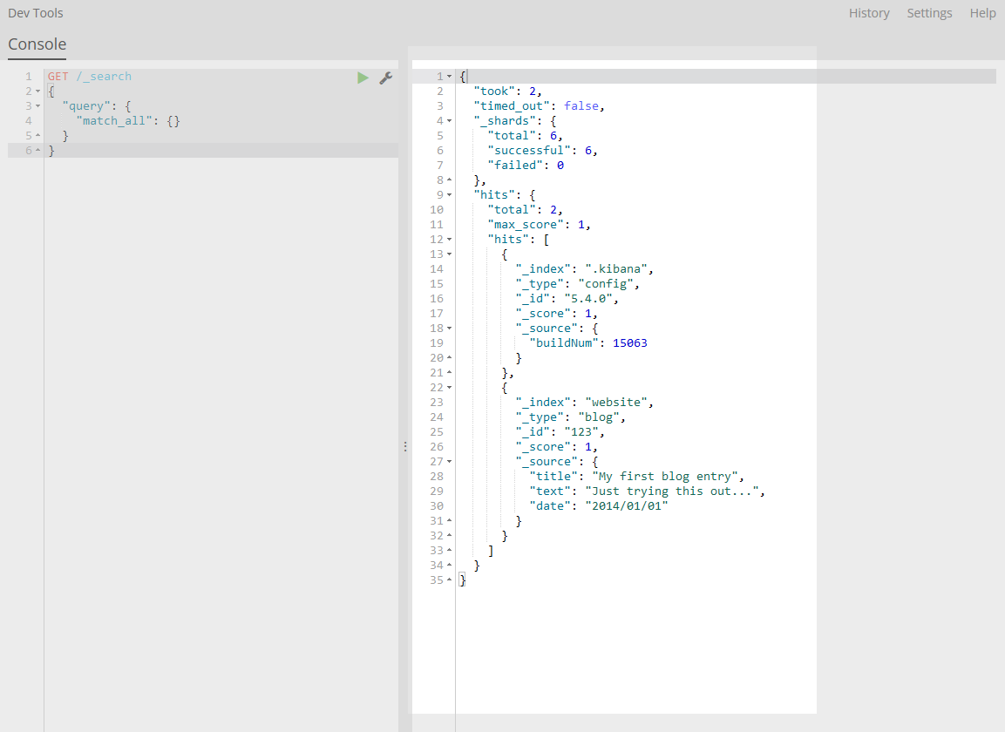This screenshot has width=1005, height=732.
Task: Open the History panel
Action: coord(869,12)
